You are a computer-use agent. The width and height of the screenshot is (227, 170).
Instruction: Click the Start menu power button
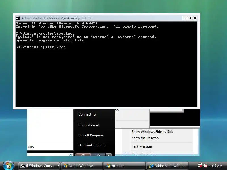point(83,155)
